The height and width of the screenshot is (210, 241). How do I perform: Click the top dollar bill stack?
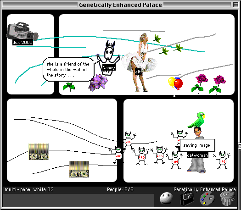[39, 152]
